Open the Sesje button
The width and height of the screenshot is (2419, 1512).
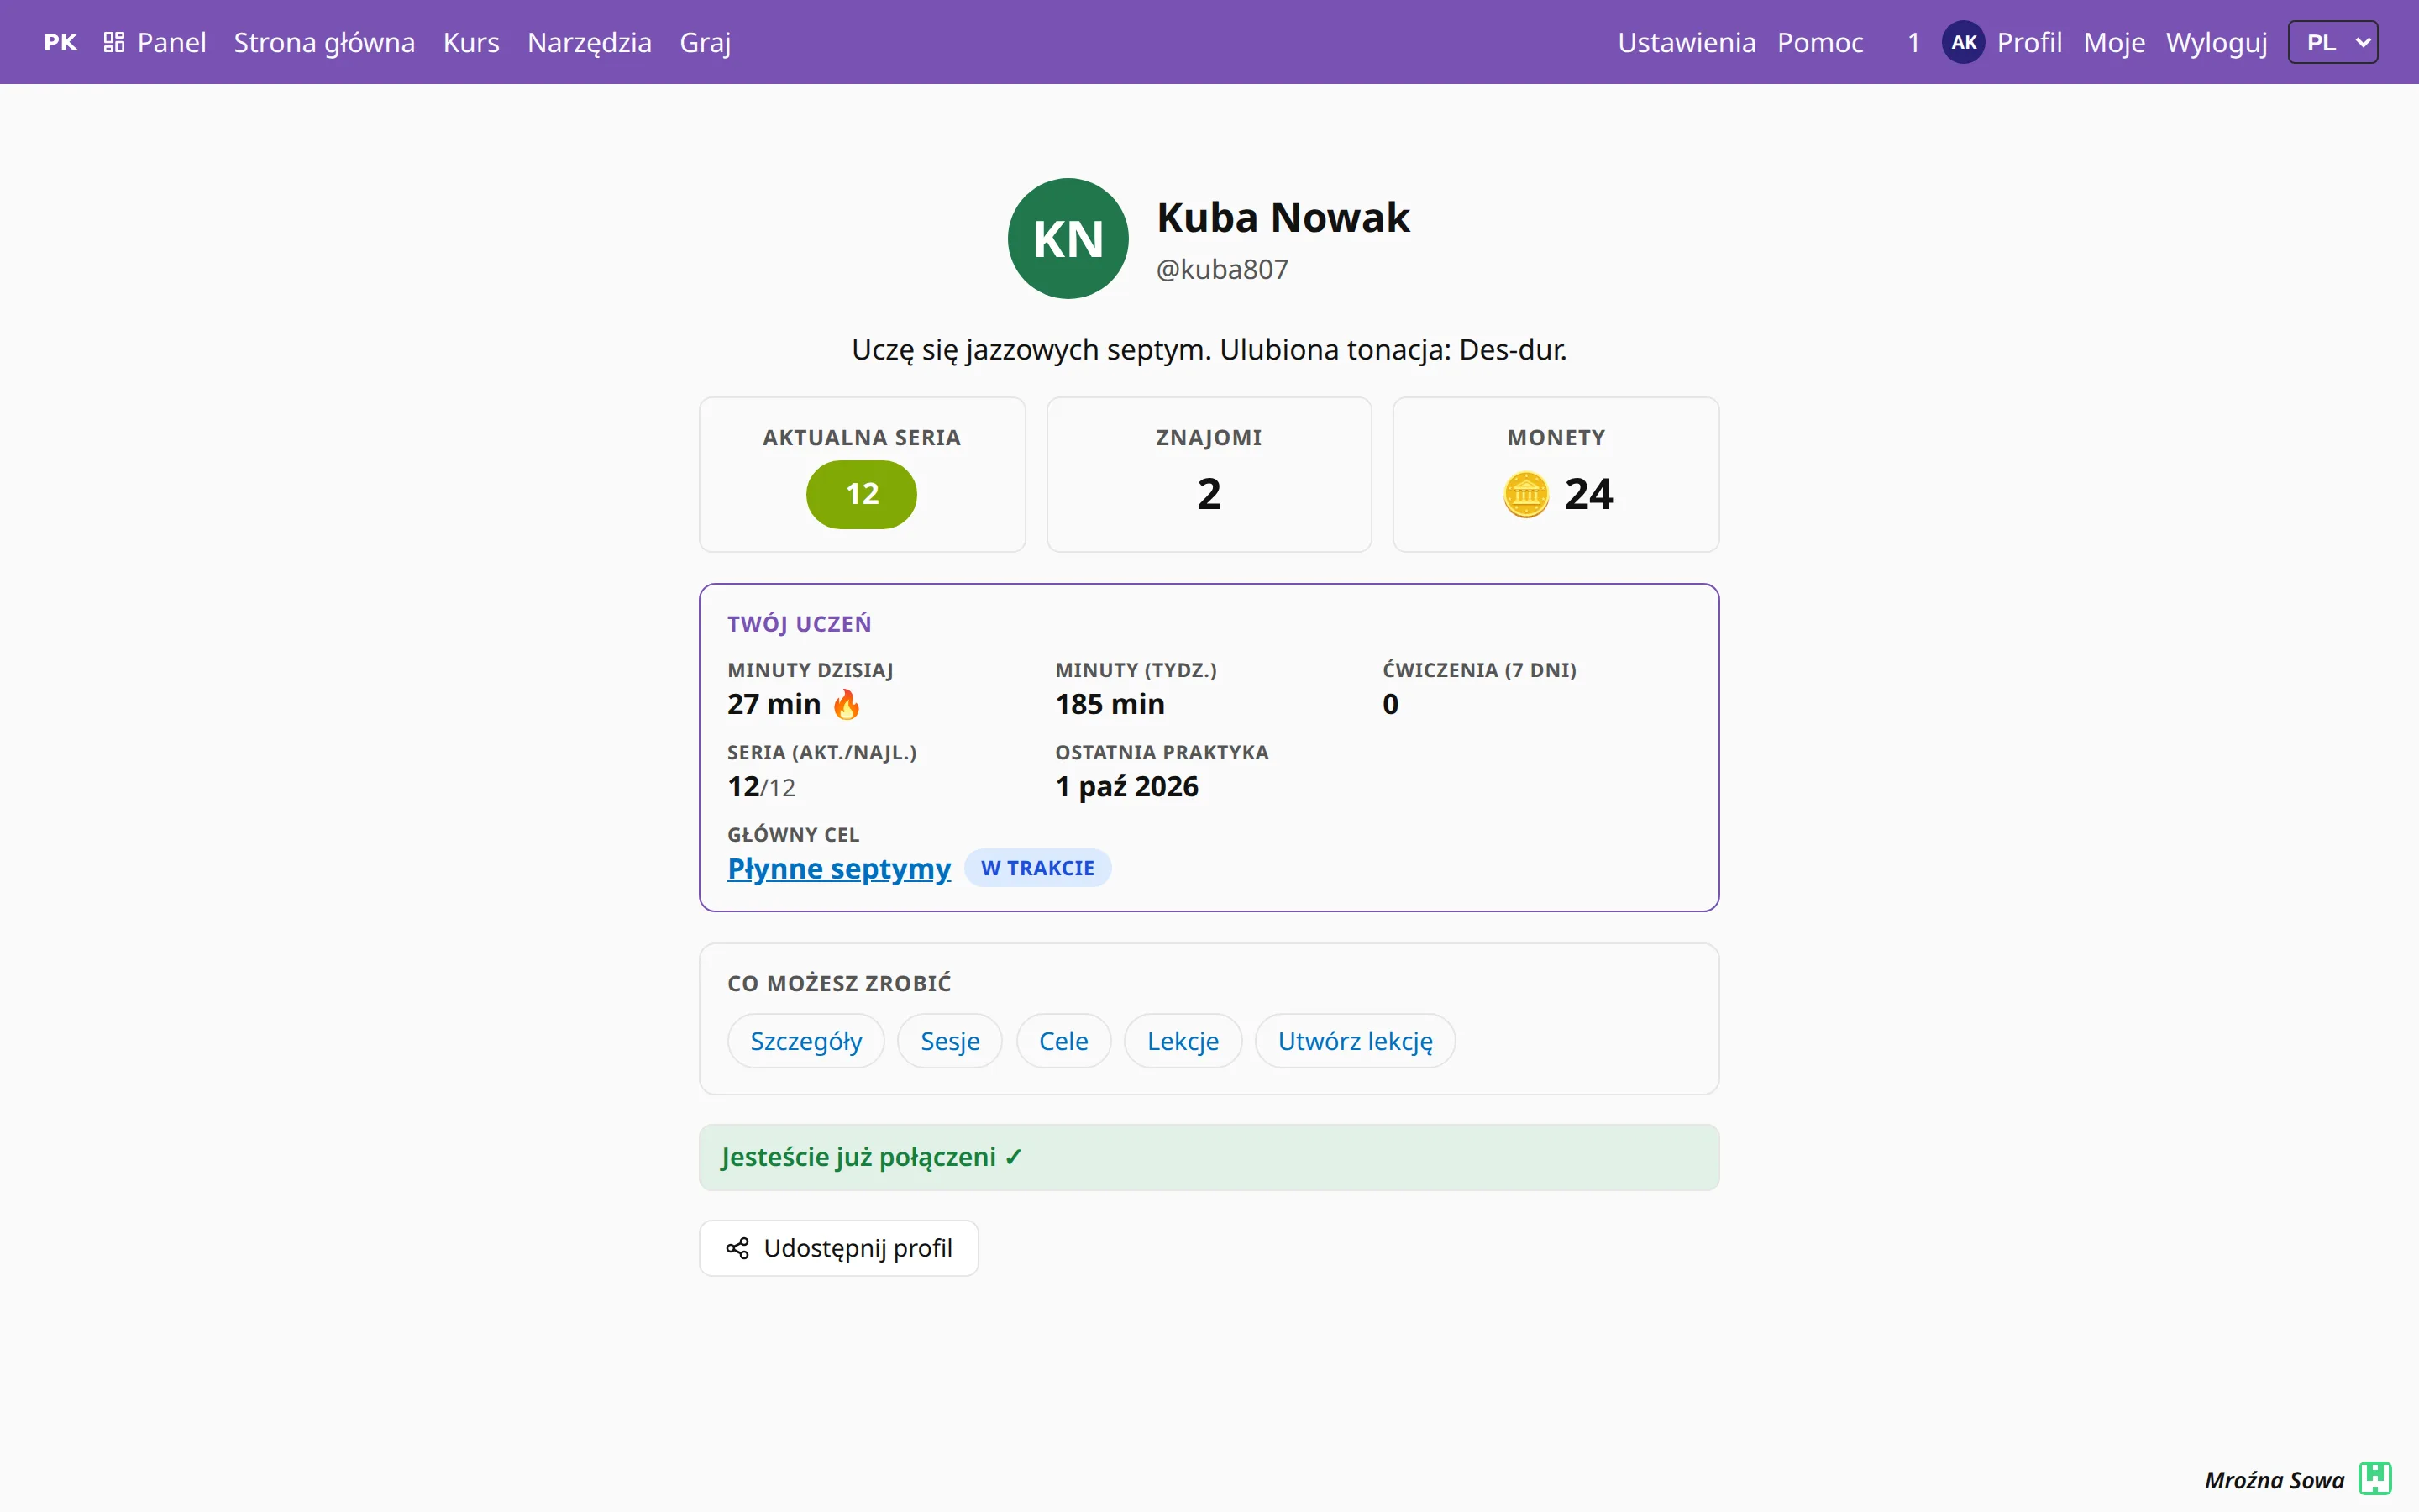point(950,1041)
